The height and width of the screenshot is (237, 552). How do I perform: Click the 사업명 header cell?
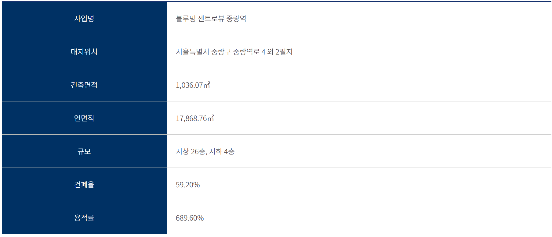84,19
